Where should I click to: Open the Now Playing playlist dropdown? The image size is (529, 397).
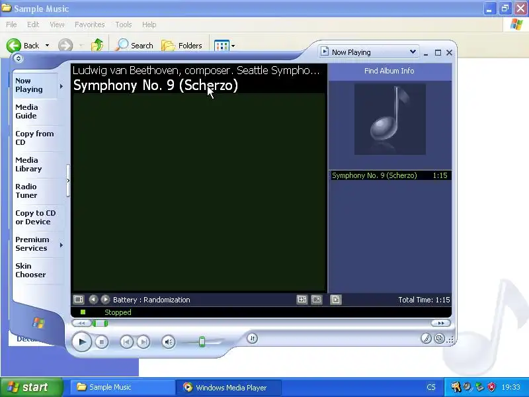pyautogui.click(x=370, y=52)
